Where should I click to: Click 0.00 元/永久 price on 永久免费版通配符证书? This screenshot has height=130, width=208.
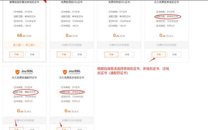coord(24,111)
